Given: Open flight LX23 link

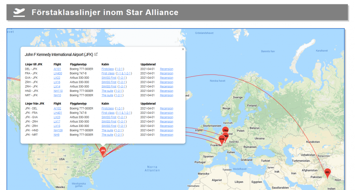Looking at the screenshot, I should pyautogui.click(x=57, y=117).
